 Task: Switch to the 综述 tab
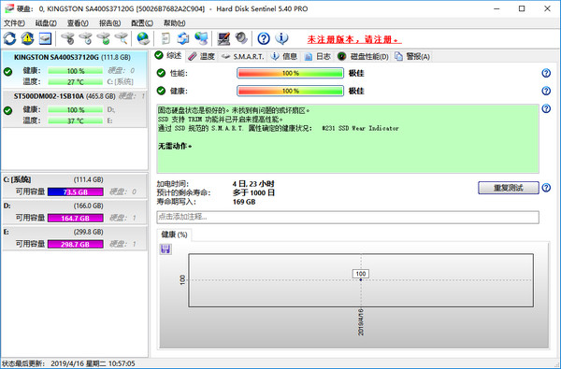[x=168, y=56]
